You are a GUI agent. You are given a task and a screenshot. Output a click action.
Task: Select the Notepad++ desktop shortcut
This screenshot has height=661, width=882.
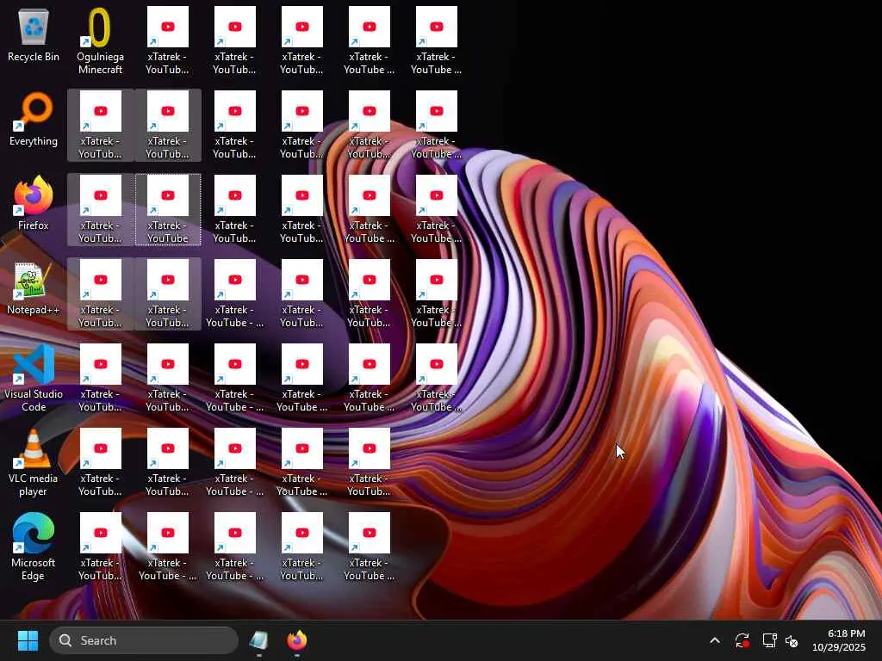tap(34, 287)
